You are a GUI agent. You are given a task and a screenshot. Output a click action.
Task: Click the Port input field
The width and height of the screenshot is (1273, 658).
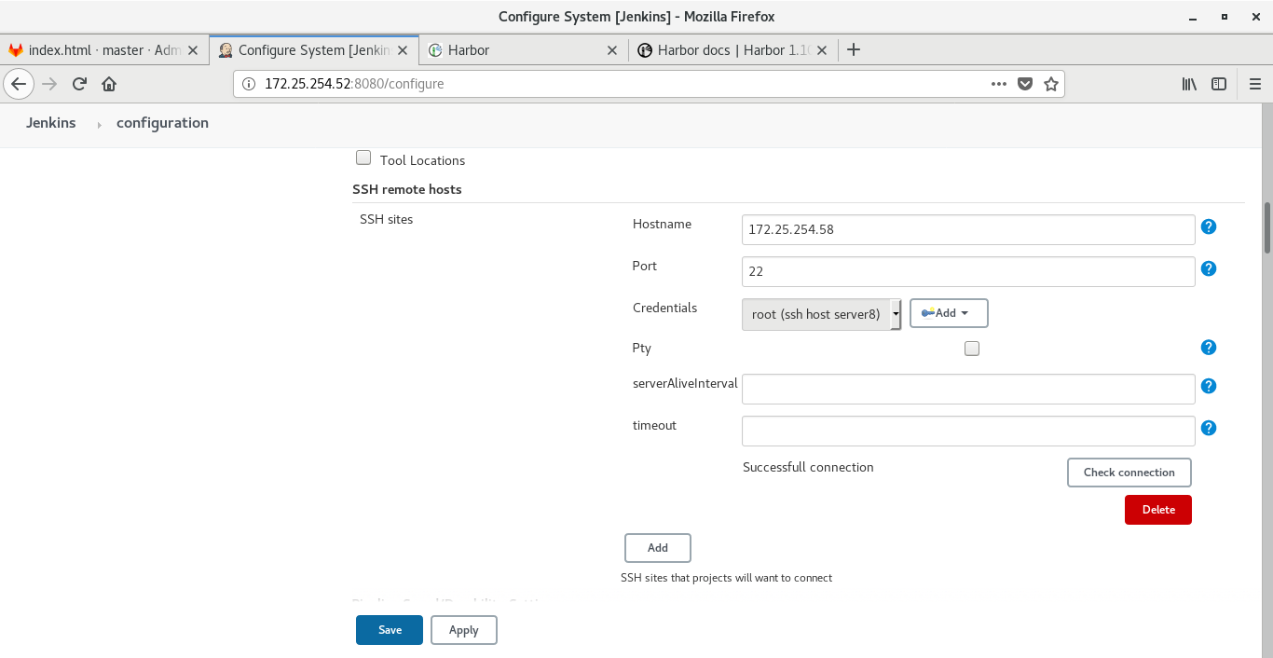[x=968, y=271]
